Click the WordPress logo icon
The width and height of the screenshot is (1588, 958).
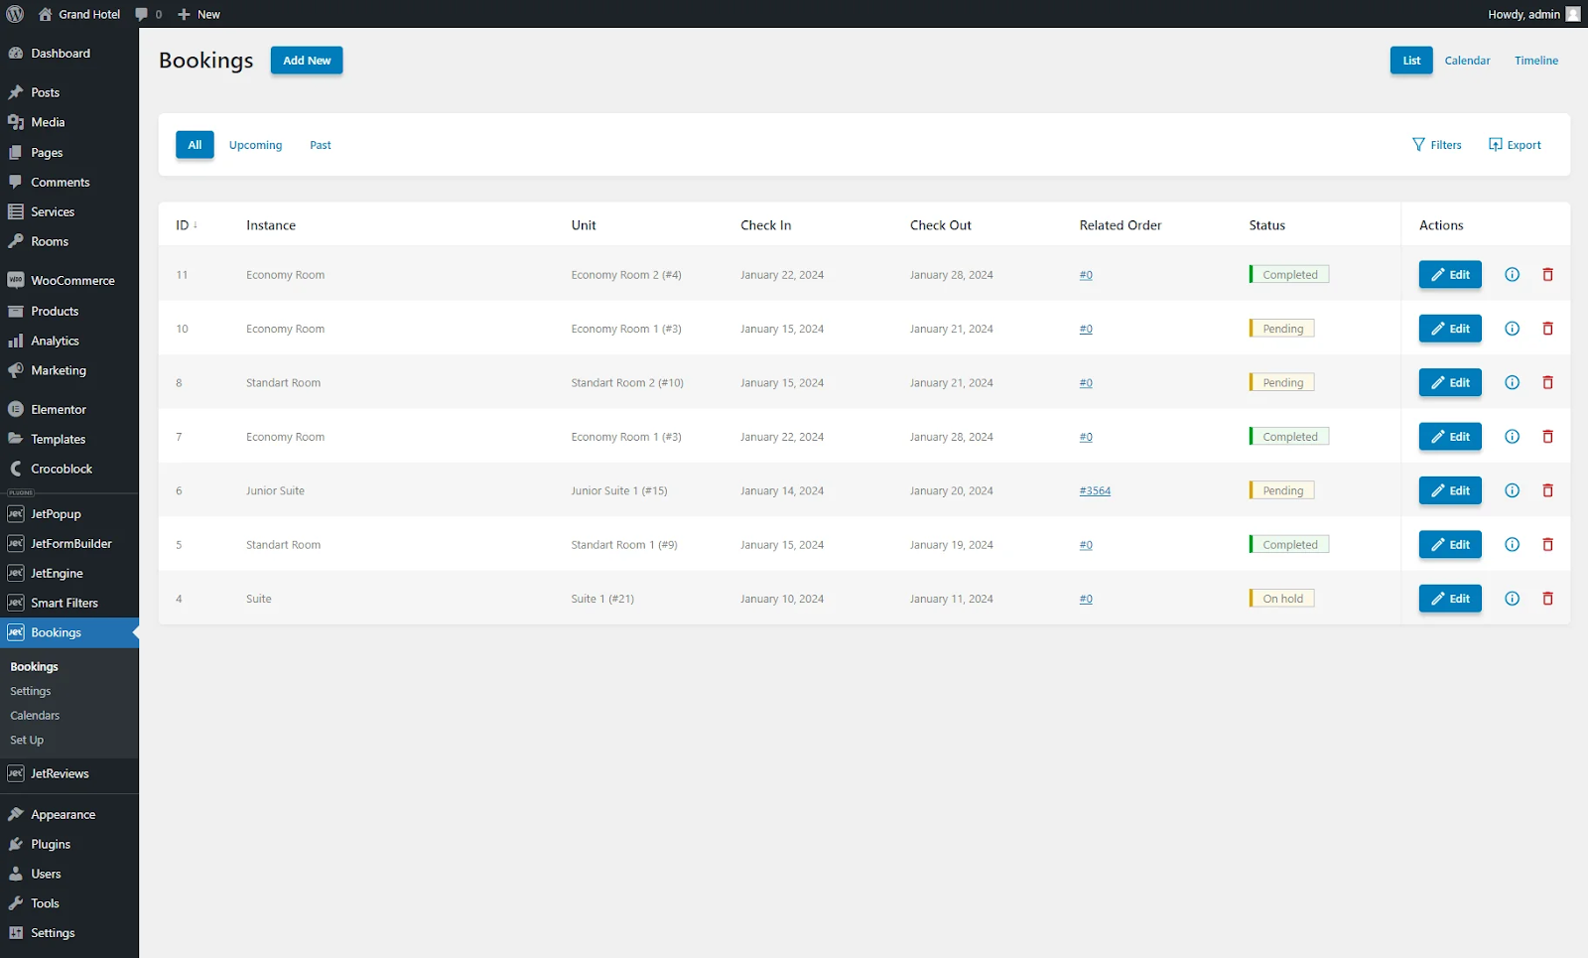(15, 14)
